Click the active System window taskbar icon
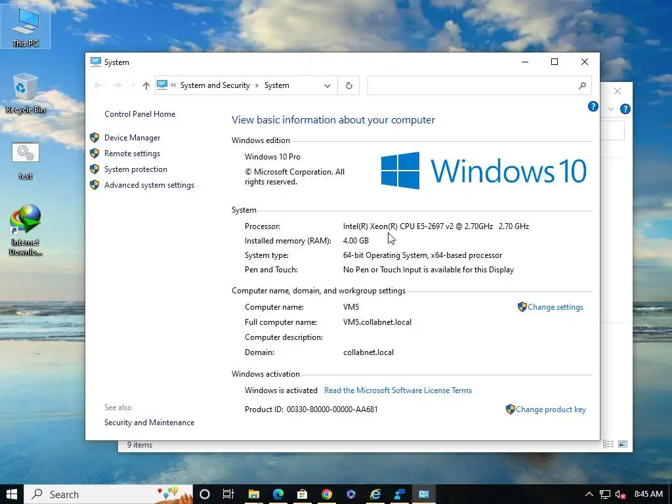The image size is (672, 504). point(424,494)
